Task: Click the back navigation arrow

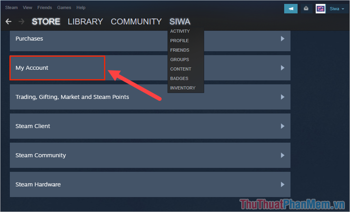Action: tap(8, 21)
